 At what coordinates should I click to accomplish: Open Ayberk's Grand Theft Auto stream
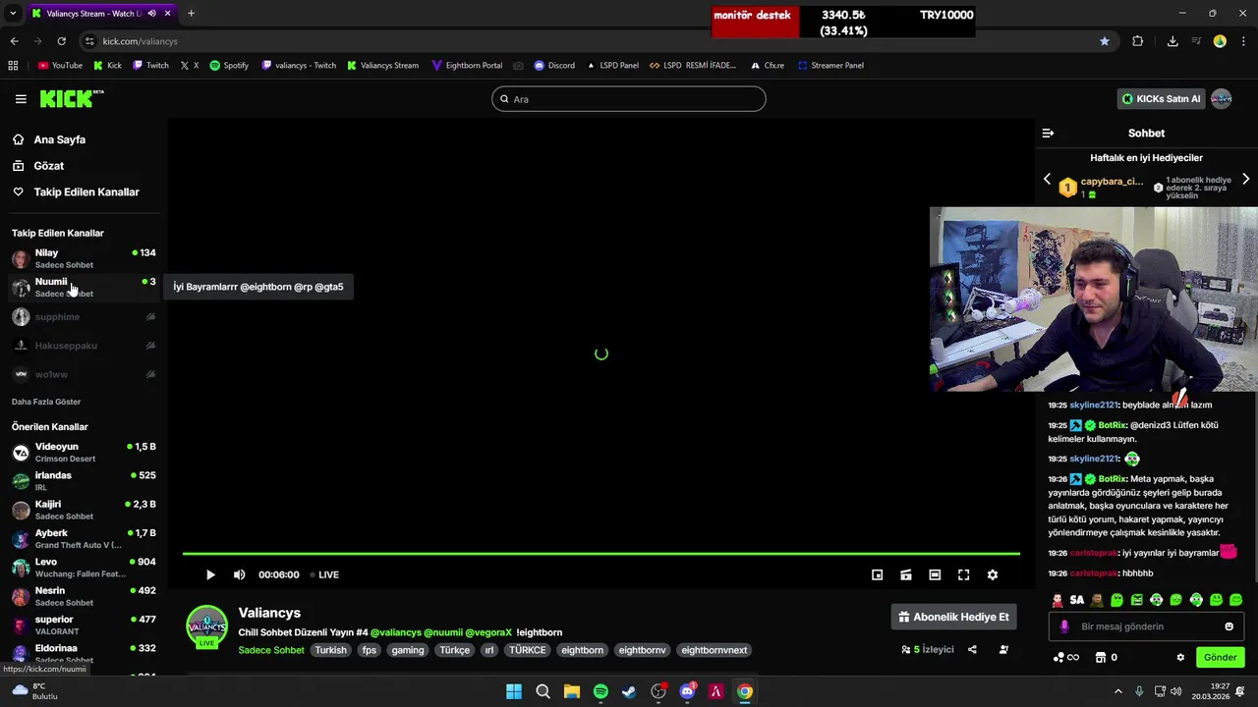point(84,538)
